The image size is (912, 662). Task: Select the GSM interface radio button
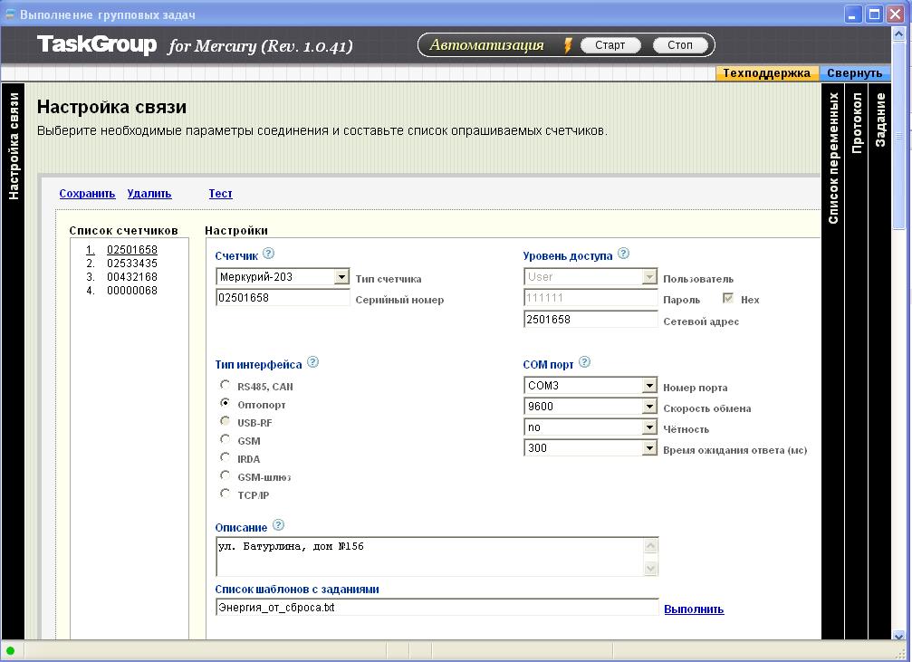226,439
